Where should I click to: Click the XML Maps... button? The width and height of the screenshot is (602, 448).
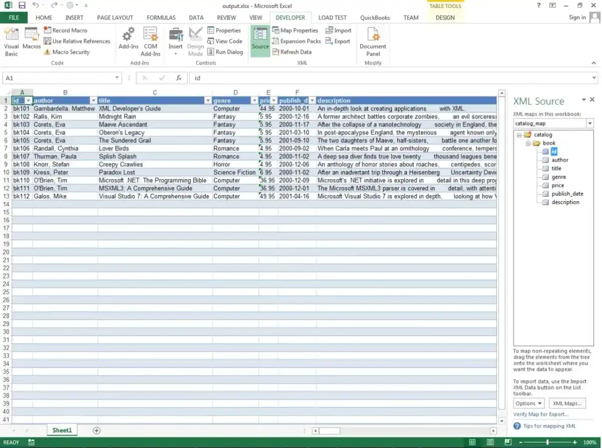click(567, 403)
